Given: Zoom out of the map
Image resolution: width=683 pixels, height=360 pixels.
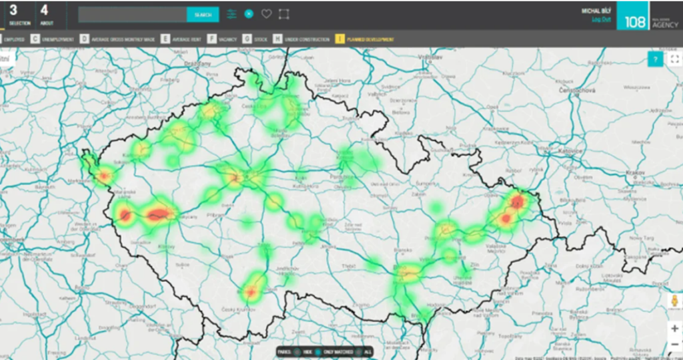Looking at the screenshot, I should coord(674,344).
